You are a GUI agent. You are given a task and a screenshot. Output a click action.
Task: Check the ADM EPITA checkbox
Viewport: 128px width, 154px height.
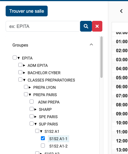[x=20, y=65]
